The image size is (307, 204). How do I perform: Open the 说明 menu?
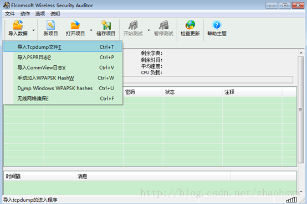point(55,14)
